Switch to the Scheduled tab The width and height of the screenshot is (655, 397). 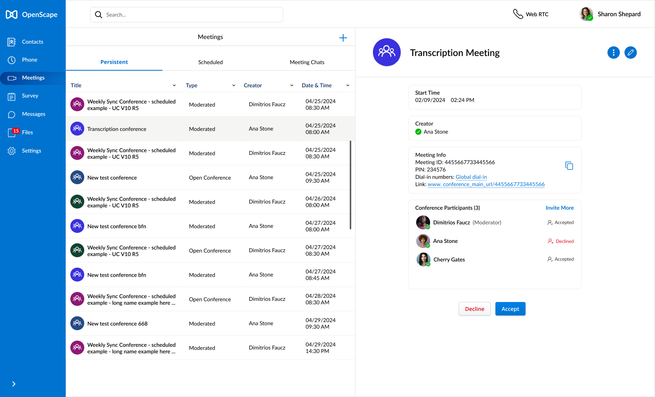(211, 62)
